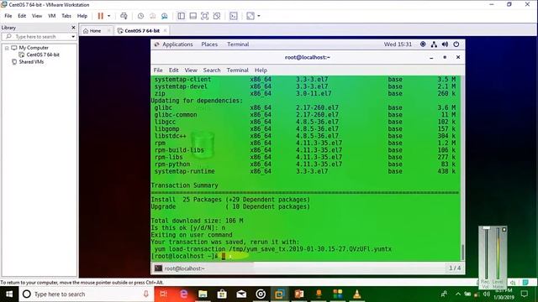Open the VM menu
Screen dimensions: 538x302
tap(52, 16)
